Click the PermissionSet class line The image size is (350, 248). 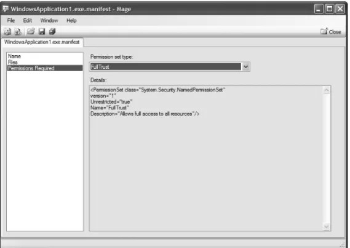click(x=158, y=90)
